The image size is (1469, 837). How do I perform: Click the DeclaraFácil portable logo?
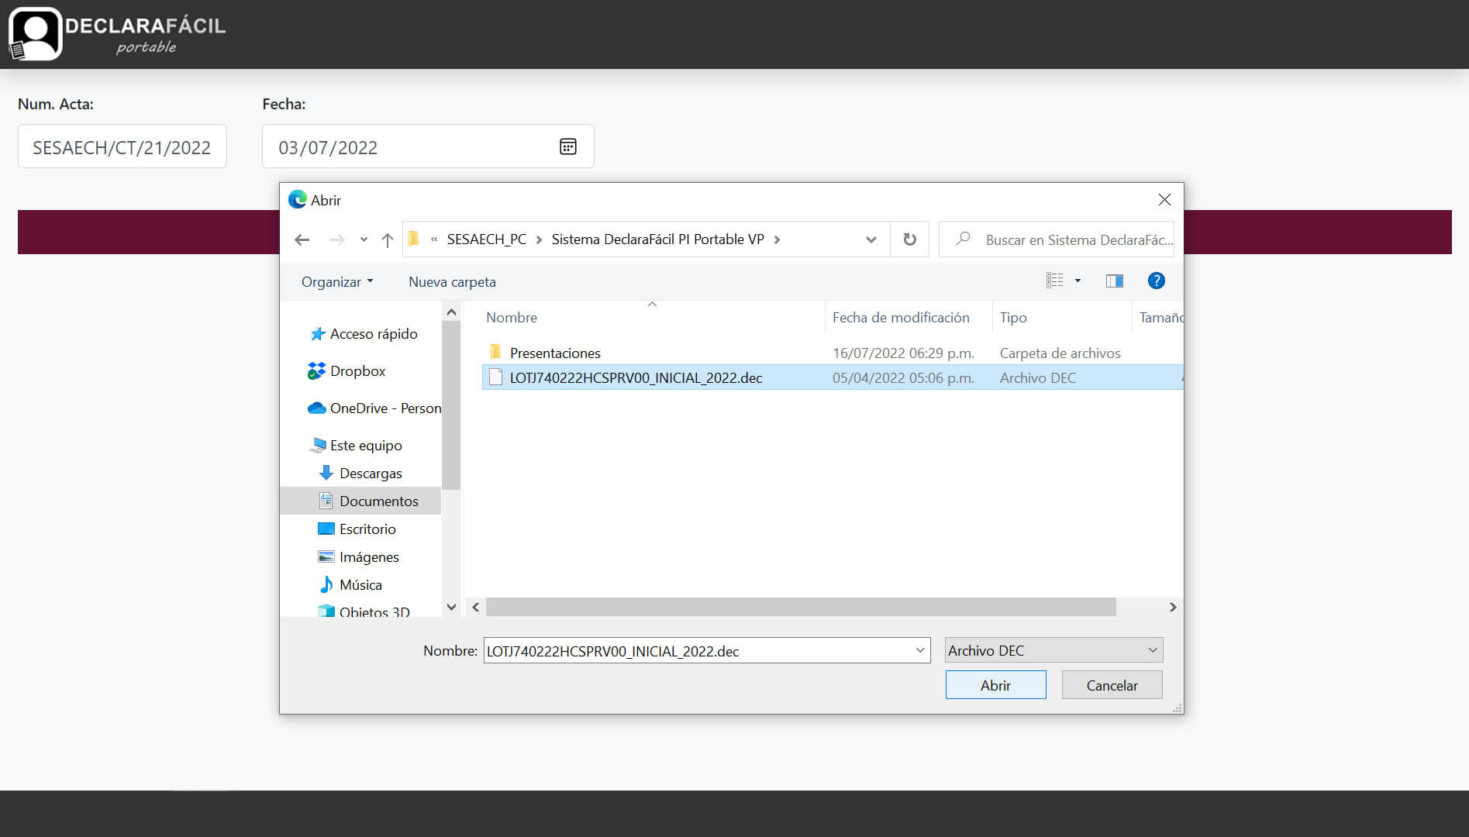(x=118, y=34)
